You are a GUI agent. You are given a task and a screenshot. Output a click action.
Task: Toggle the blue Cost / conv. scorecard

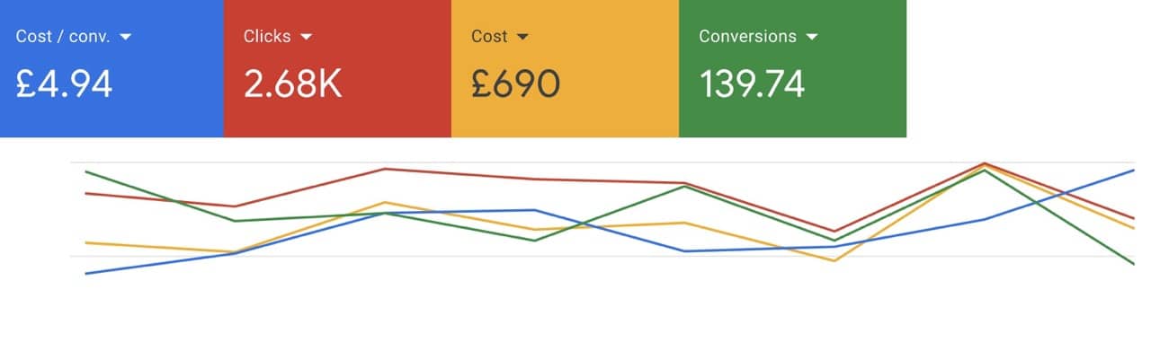(112, 68)
